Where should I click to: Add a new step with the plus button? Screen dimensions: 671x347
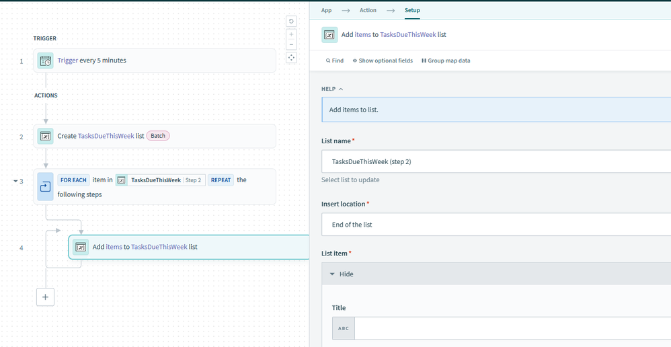coord(45,297)
